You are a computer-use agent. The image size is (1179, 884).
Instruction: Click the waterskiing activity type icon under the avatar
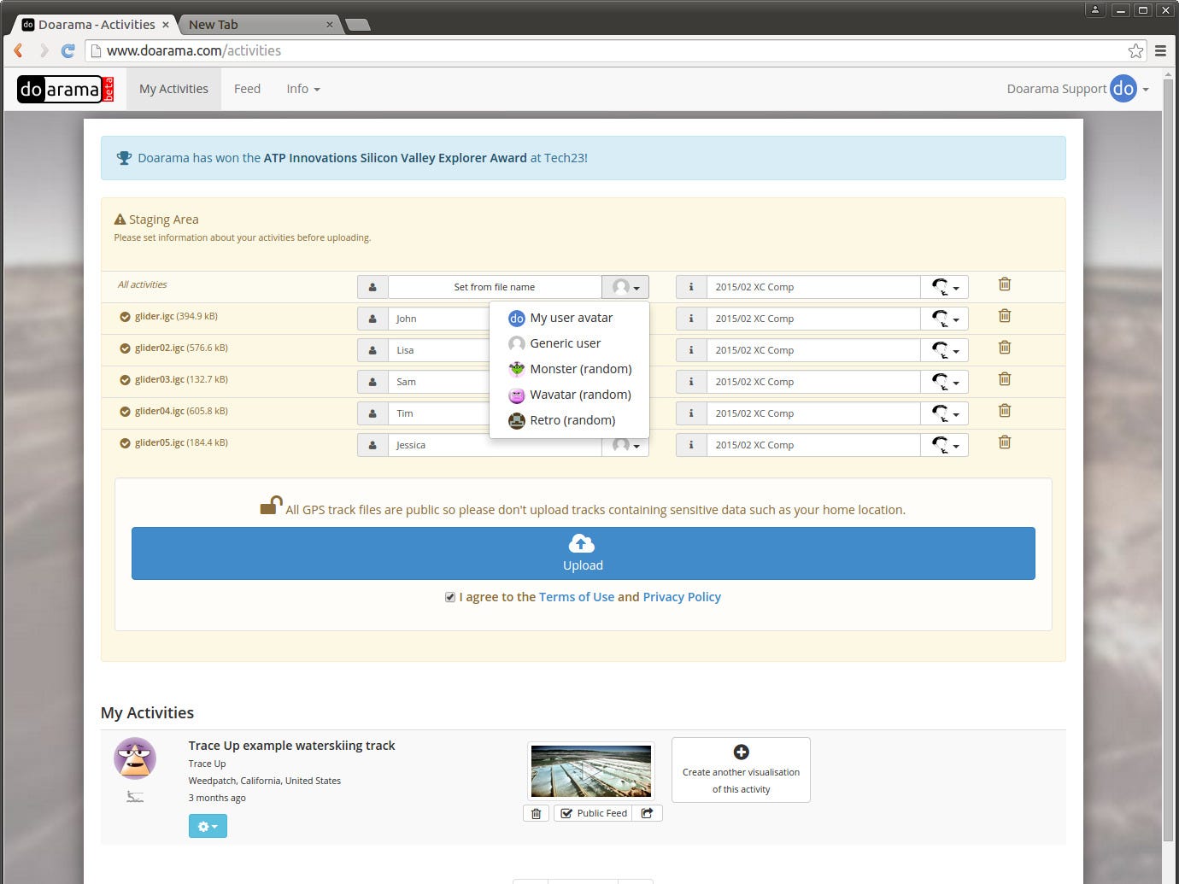coord(135,797)
